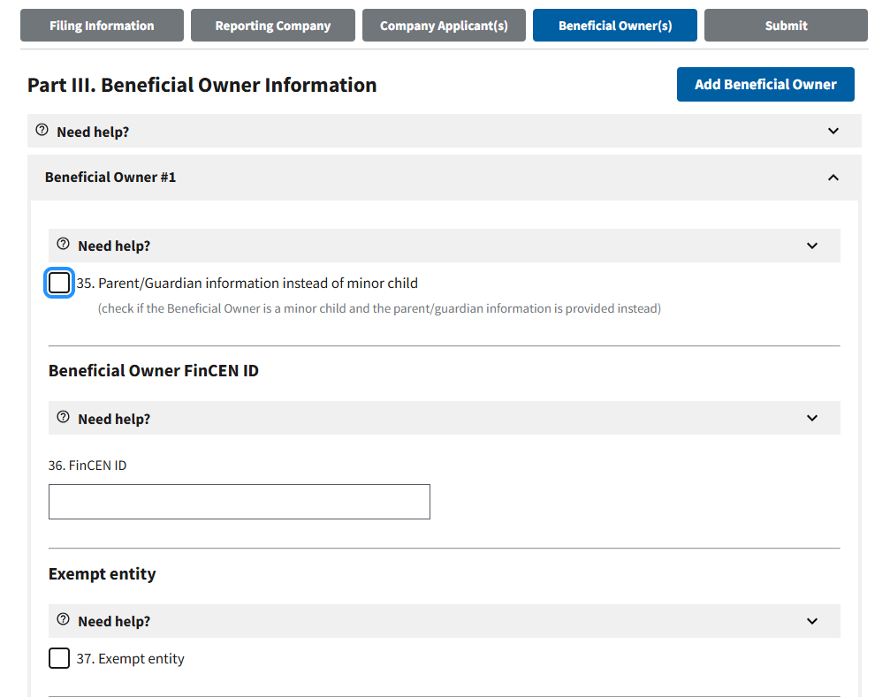This screenshot has height=697, width=890.
Task: Switch to the Reporting Company tab
Action: coord(272,26)
